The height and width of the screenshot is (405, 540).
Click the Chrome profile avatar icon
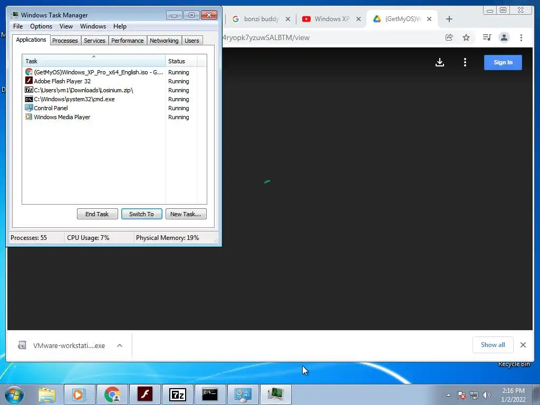504,37
